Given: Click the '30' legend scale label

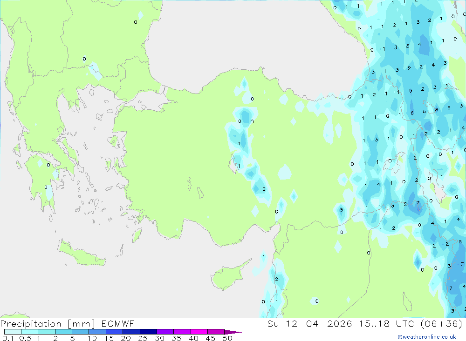Looking at the screenshot, I should 160,338.
